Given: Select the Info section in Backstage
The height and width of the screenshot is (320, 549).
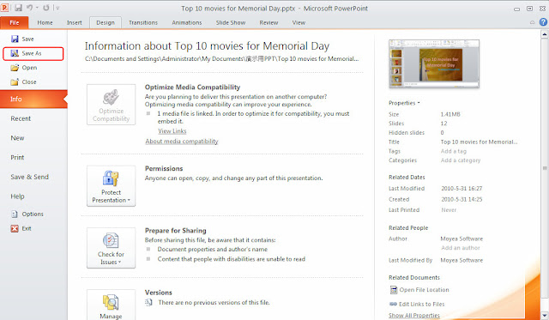Looking at the screenshot, I should click(33, 99).
